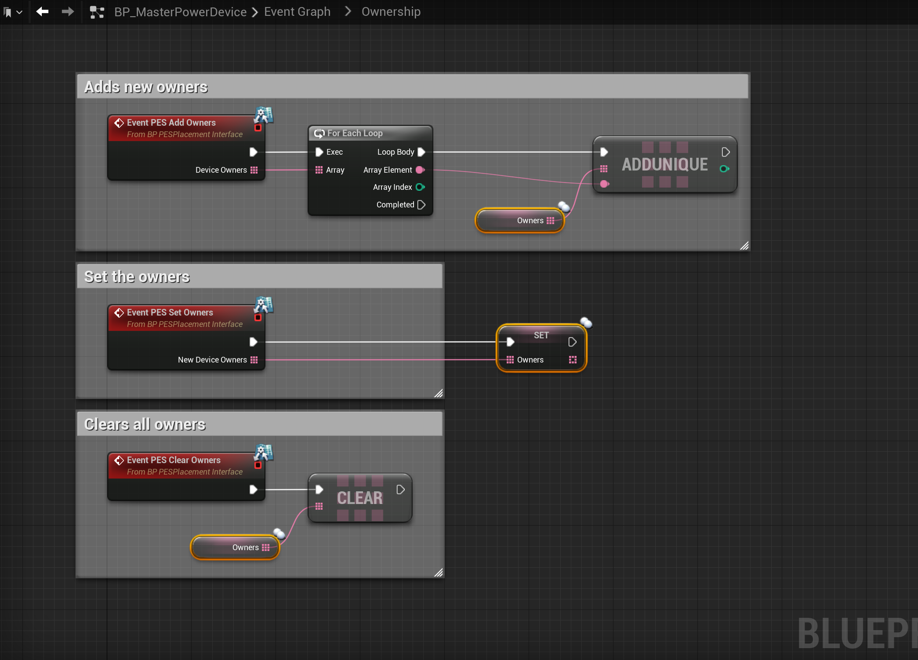This screenshot has width=918, height=660.
Task: Click the Array Element output pin
Action: pyautogui.click(x=420, y=170)
